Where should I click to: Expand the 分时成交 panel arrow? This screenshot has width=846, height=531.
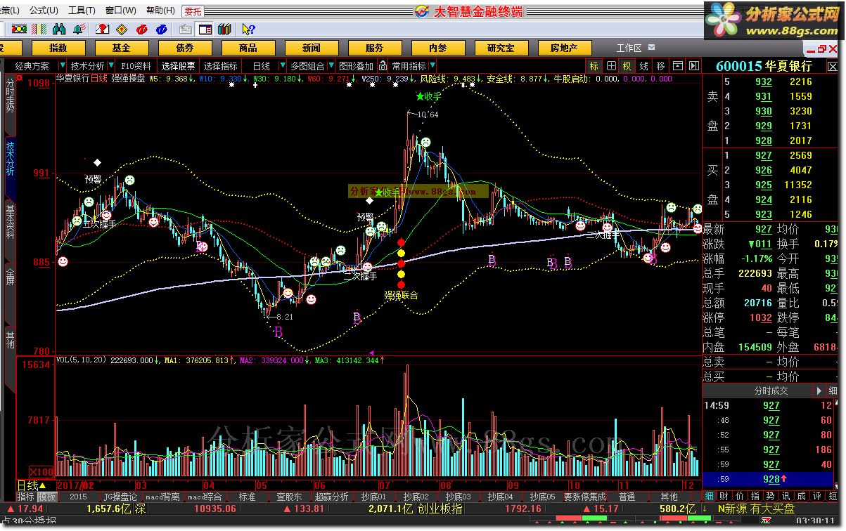pyautogui.click(x=819, y=391)
